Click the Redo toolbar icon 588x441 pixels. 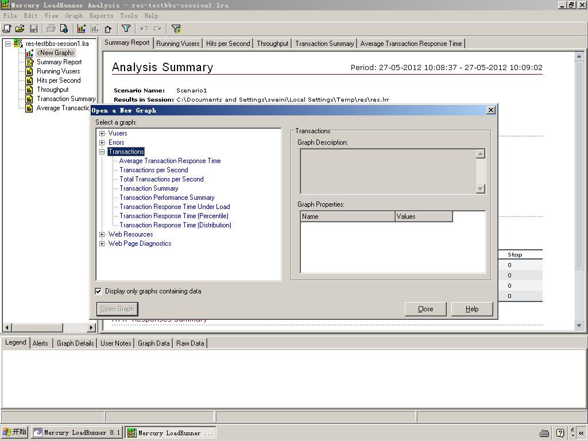[157, 29]
